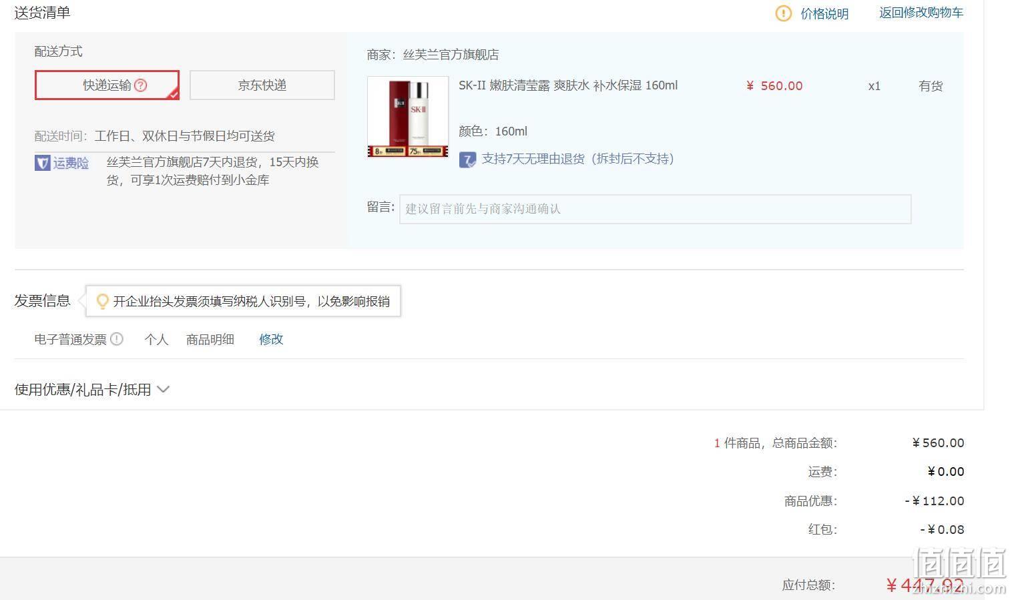The image size is (1012, 600).
Task: Click the invoice tip about 纳税人识别号
Action: tap(244, 302)
